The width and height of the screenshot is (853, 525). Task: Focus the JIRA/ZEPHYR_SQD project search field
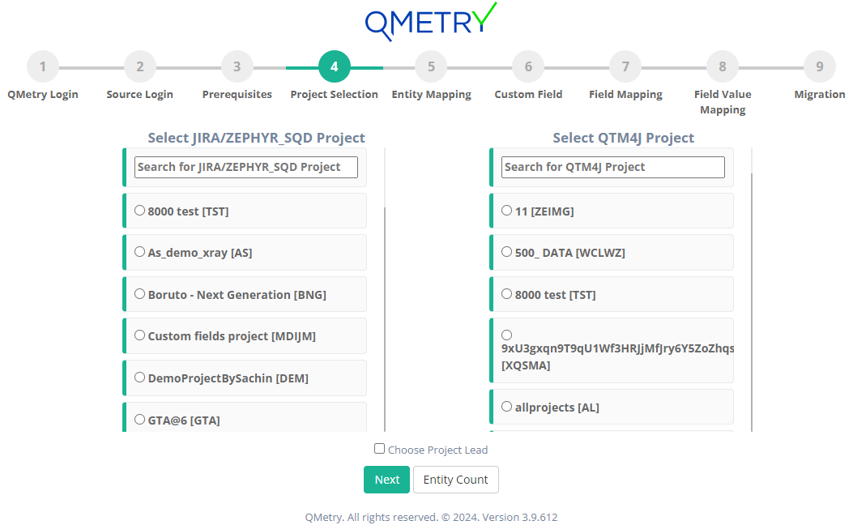click(x=246, y=167)
